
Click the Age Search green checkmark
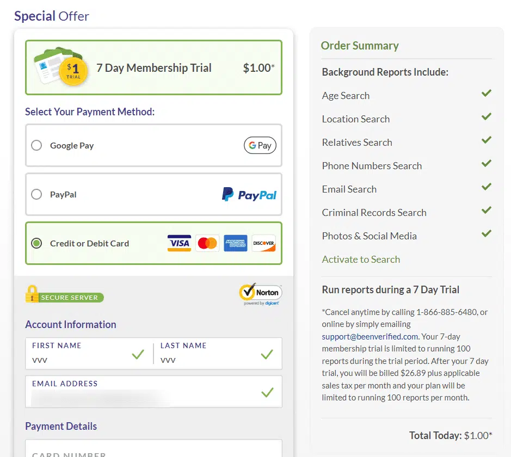486,94
